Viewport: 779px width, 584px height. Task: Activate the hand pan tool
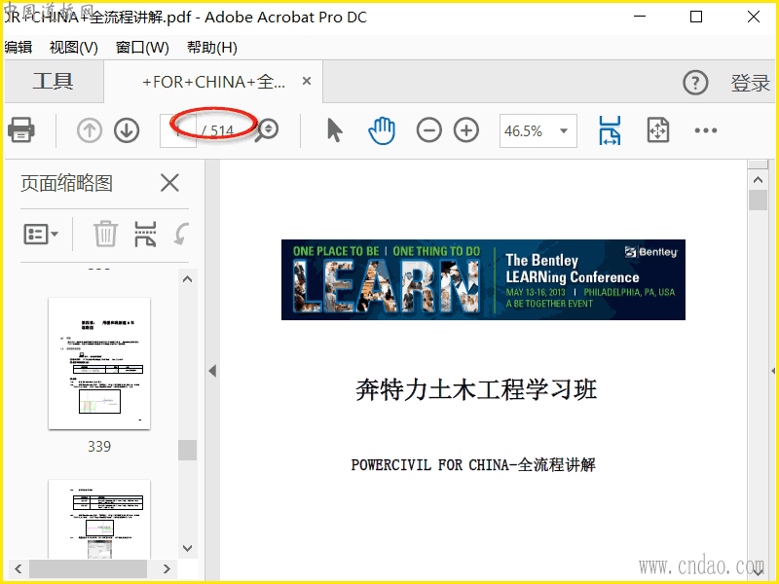click(382, 130)
